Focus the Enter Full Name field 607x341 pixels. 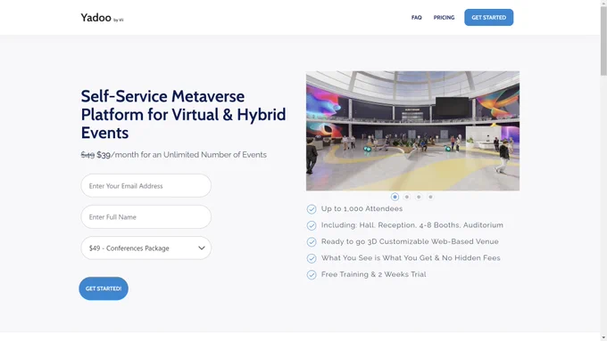[x=146, y=217]
